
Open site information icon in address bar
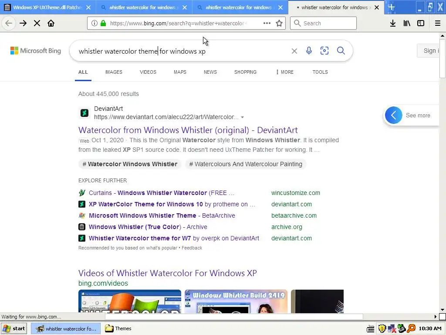coord(95,23)
